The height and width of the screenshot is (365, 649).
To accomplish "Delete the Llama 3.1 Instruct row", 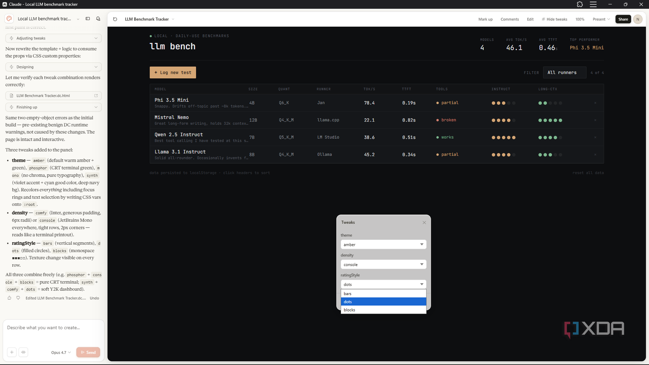I will click(595, 155).
